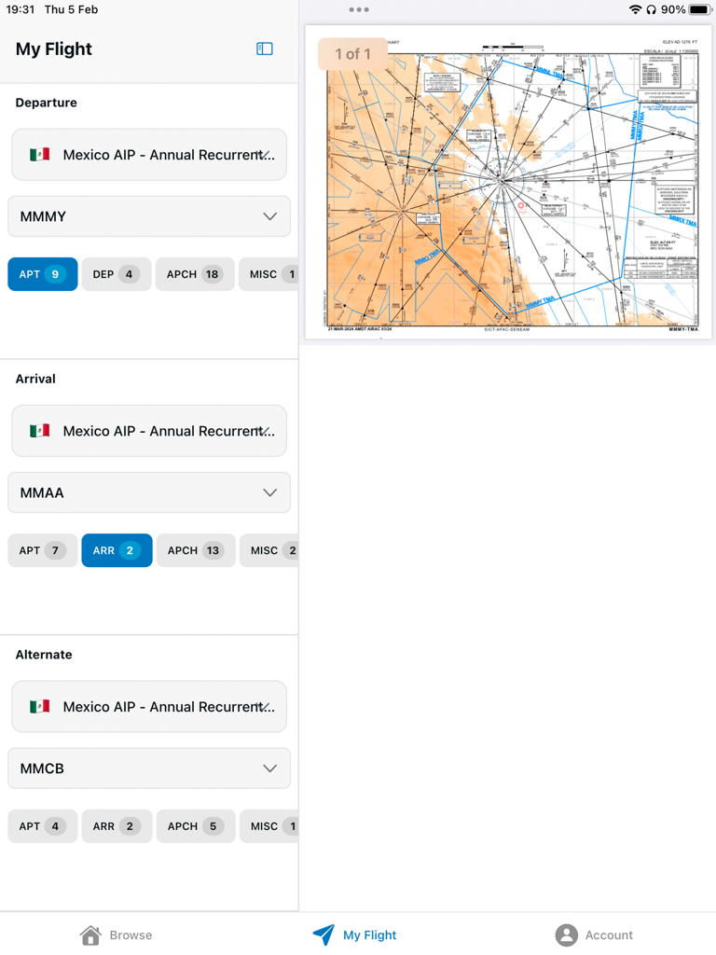Open the Account profile icon
This screenshot has height=955, width=716.
[566, 934]
